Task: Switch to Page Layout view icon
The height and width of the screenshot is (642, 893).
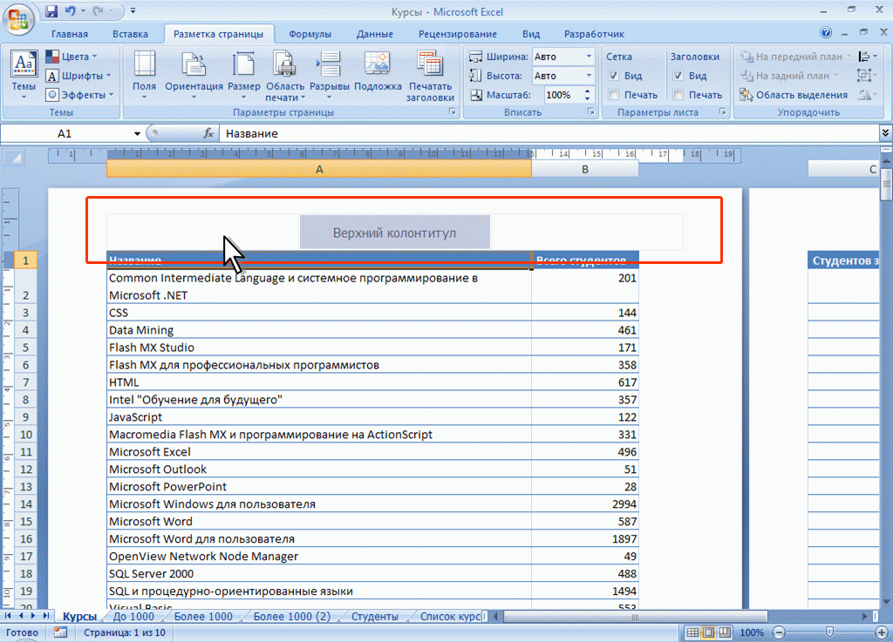Action: [708, 632]
